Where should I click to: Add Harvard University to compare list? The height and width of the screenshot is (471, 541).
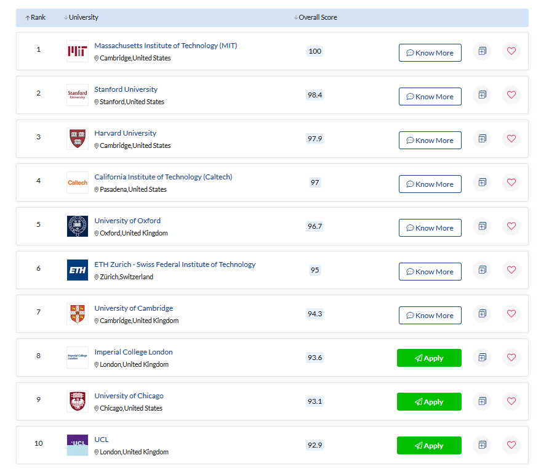[x=482, y=139]
